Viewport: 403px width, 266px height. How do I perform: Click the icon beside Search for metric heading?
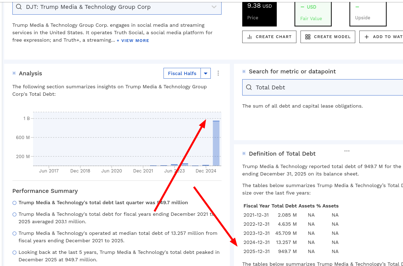point(244,71)
